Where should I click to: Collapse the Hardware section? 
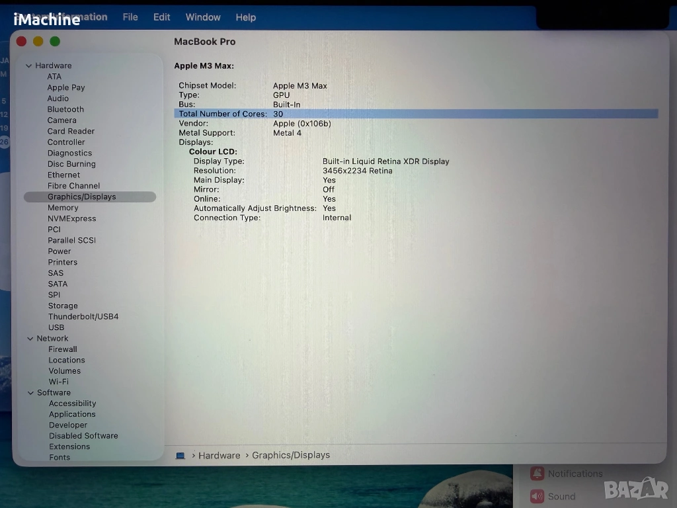[x=29, y=65]
